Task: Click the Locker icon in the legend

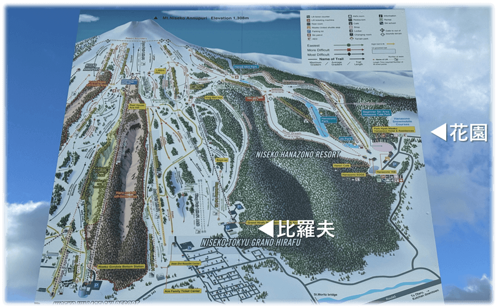Action: click(x=350, y=30)
